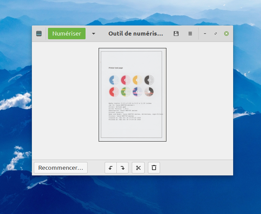Viewport: 261px width, 214px height.
Task: Save the scanned document with the floppy icon
Action: pos(176,34)
